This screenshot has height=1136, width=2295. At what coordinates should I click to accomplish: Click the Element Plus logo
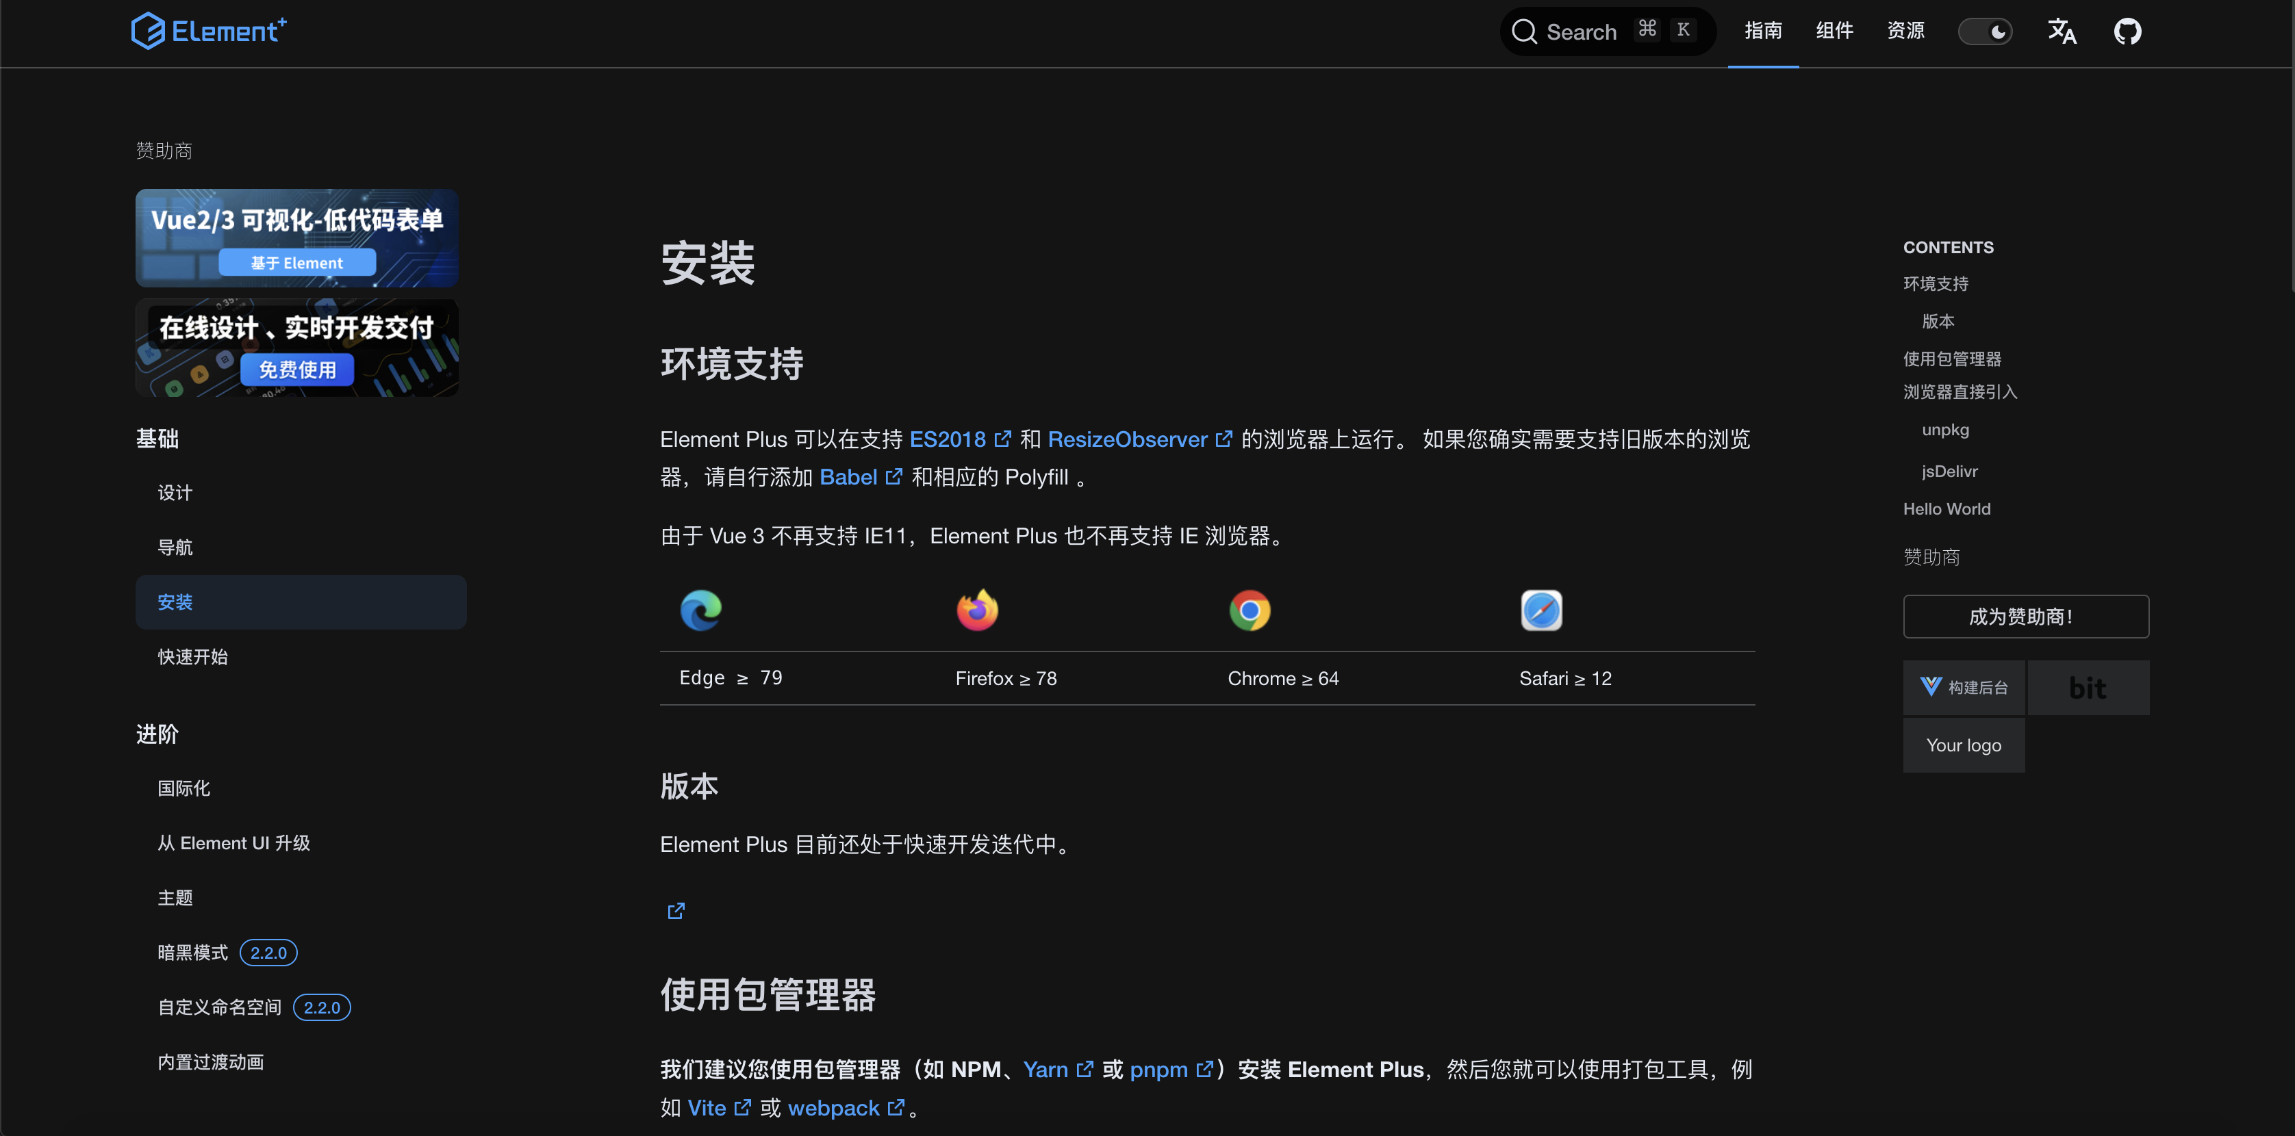click(x=208, y=31)
